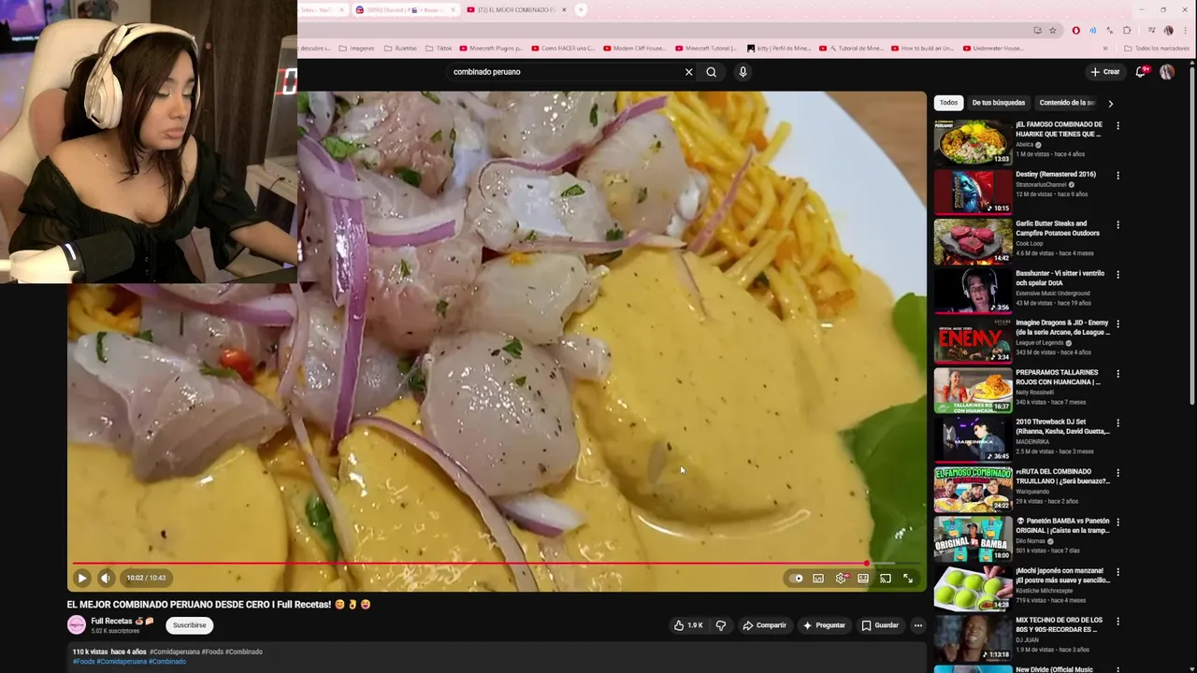1197x673 pixels.
Task: Switch to theater mode view
Action: 863,578
